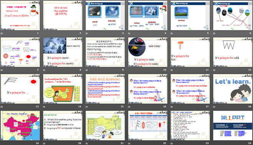Open the China weather map slide 19
The image size is (253, 145).
pyautogui.click(x=20, y=125)
